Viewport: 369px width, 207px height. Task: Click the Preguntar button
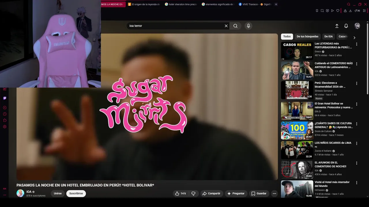[x=236, y=193]
